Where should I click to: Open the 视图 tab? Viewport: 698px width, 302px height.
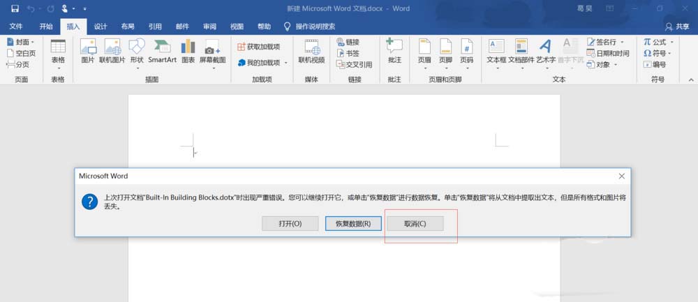pos(237,27)
